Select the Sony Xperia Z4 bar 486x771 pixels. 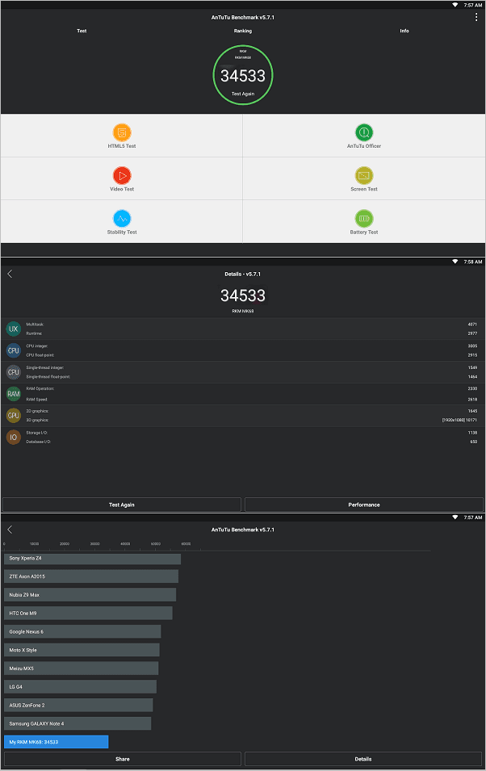click(x=93, y=559)
